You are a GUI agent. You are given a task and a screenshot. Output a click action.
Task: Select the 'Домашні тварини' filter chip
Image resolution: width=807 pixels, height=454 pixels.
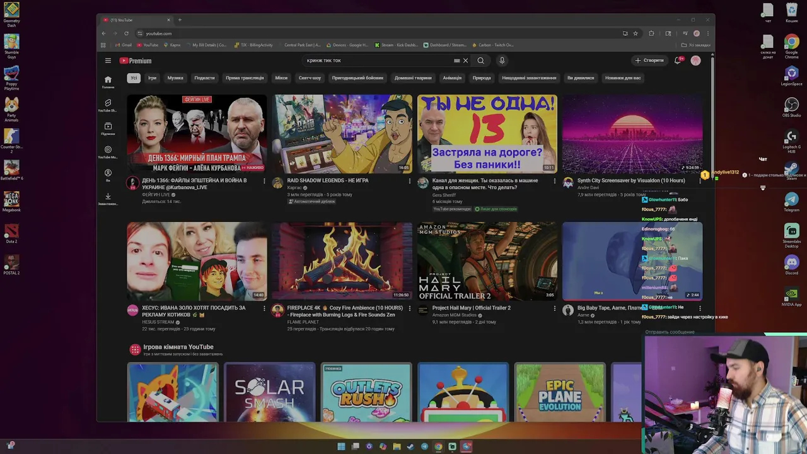(413, 78)
